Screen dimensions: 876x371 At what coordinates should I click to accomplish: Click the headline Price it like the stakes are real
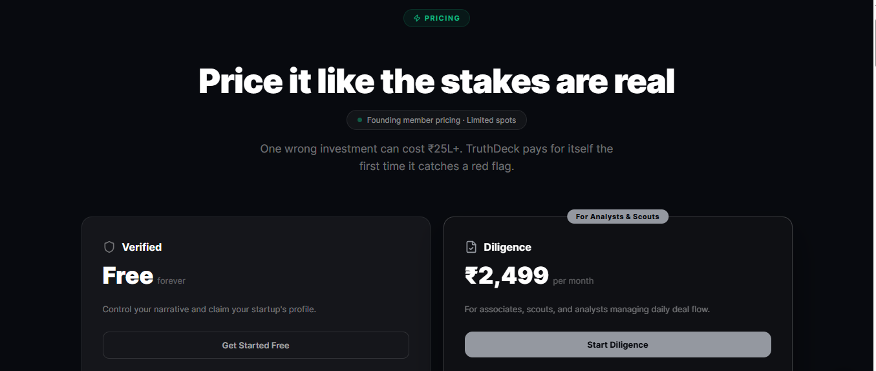[436, 82]
